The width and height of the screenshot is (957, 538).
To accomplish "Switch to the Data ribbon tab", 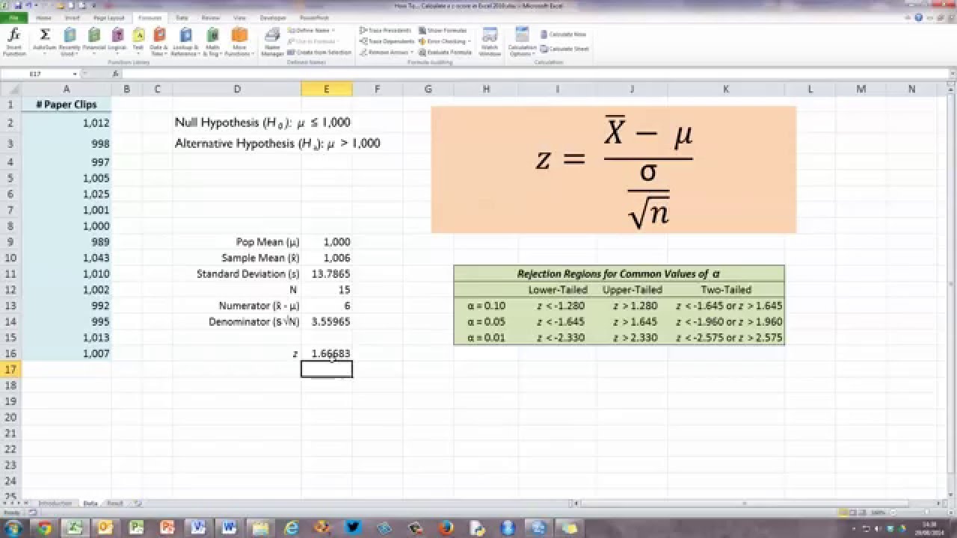I will (182, 16).
